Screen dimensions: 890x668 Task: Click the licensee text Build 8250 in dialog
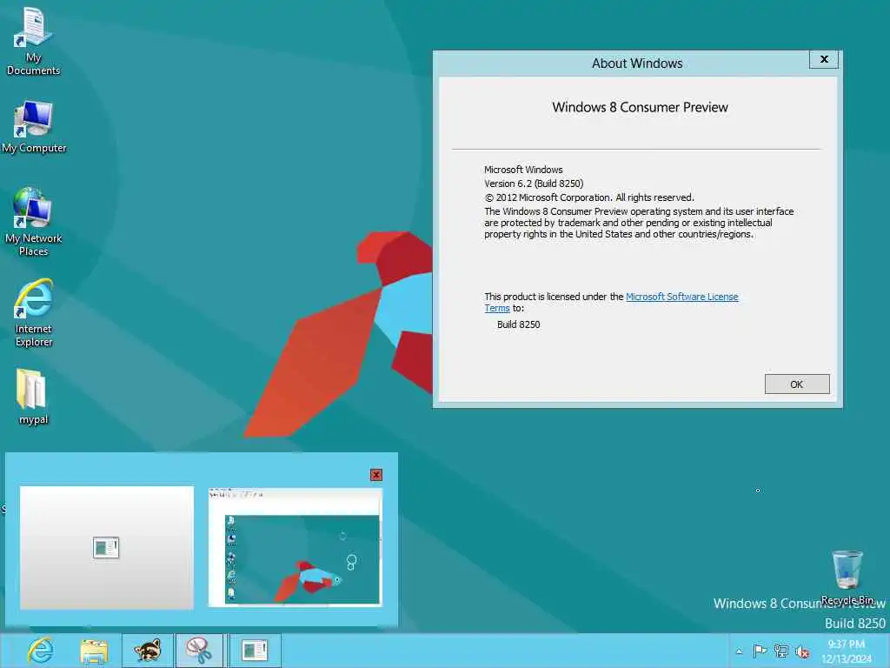pyautogui.click(x=518, y=324)
